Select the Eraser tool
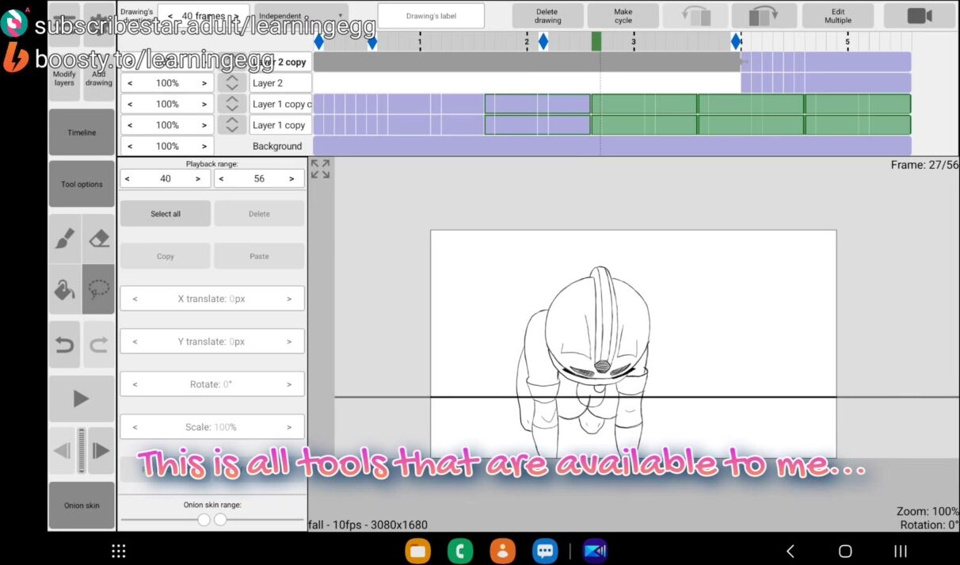This screenshot has height=565, width=960. [99, 239]
